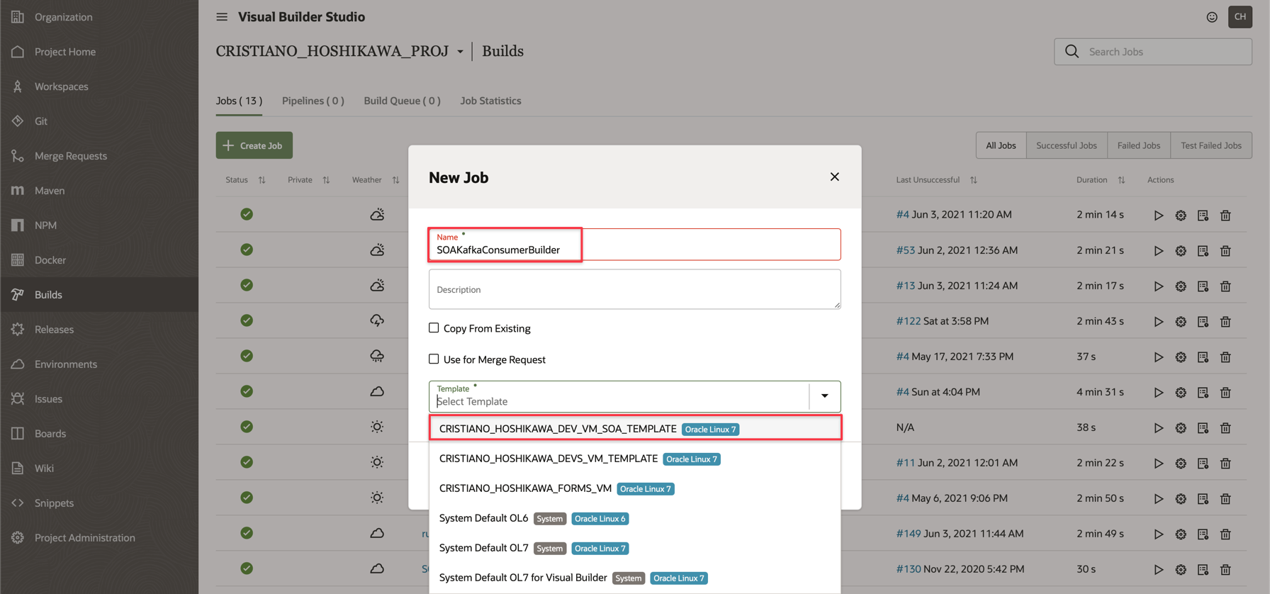Run the job lasting 2 min 43 s
The width and height of the screenshot is (1270, 594).
click(x=1159, y=322)
